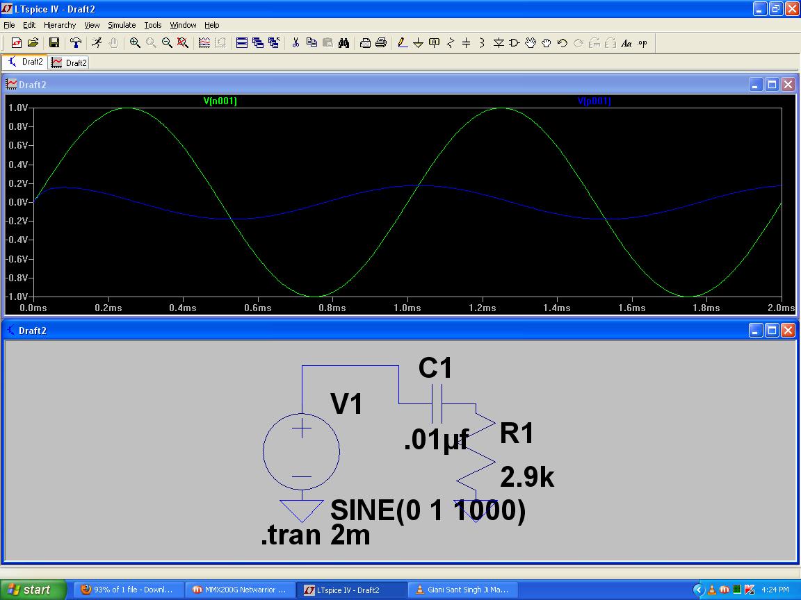Click the 0.0V voltage axis label
Viewport: 801px width, 600px height.
click(18, 202)
